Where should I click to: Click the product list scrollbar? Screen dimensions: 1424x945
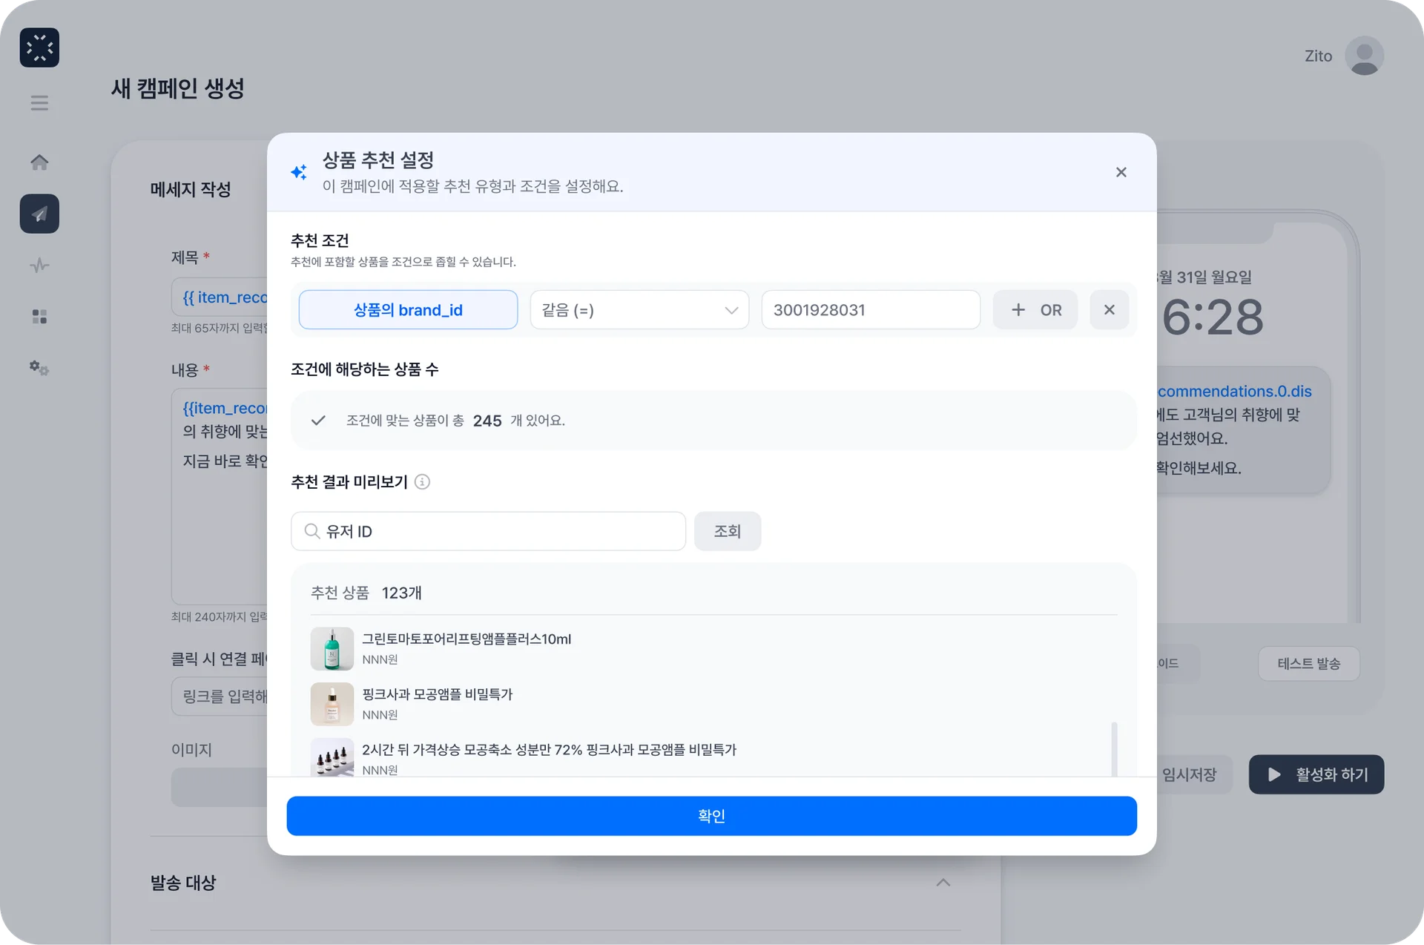(1114, 748)
